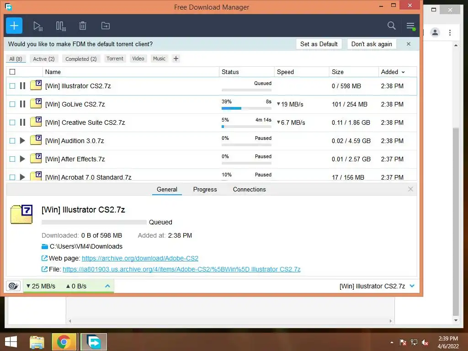This screenshot has height=351, width=468.
Task: Check the box for GoLive CS2.7z
Action: point(12,104)
